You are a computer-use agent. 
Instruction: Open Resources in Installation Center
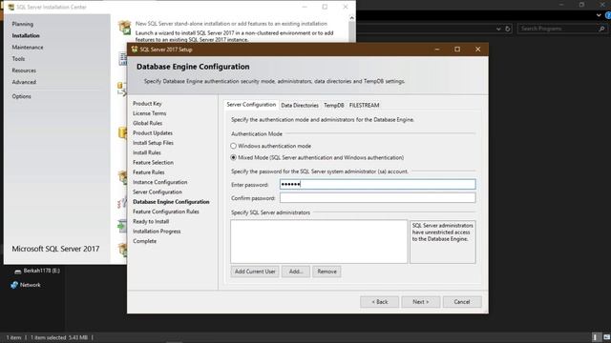(x=24, y=71)
